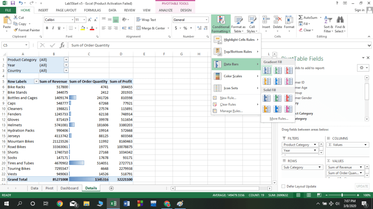Enable the Defer Layout Update checkbox
Image resolution: width=373 pixels, height=209 pixels.
click(284, 186)
